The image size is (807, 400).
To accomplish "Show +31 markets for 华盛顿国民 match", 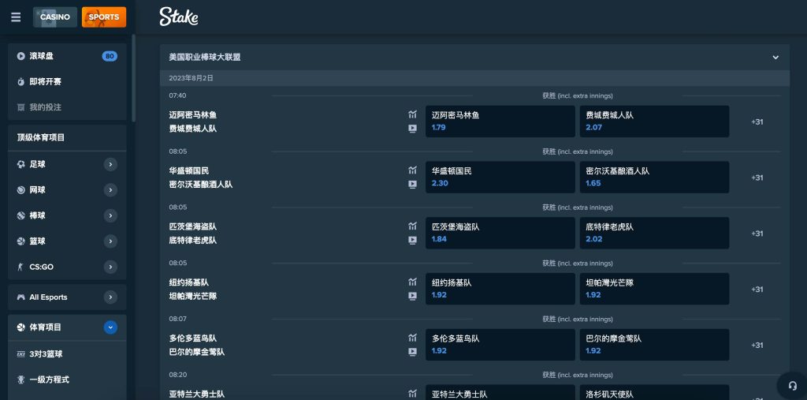I will (757, 178).
